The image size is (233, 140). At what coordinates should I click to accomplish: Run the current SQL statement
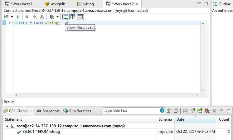click(18, 17)
